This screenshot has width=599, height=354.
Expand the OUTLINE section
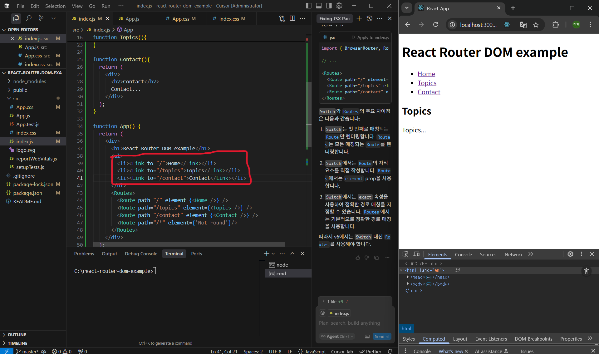17,335
